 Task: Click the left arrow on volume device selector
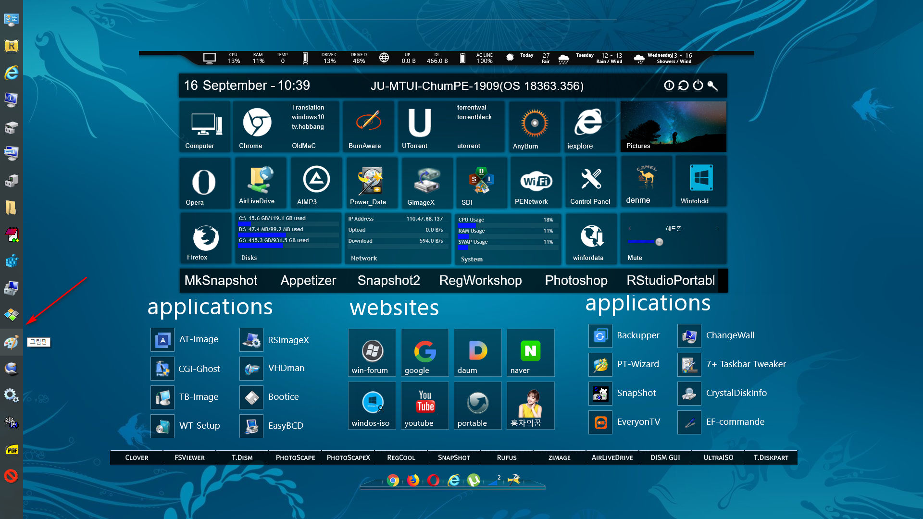629,228
